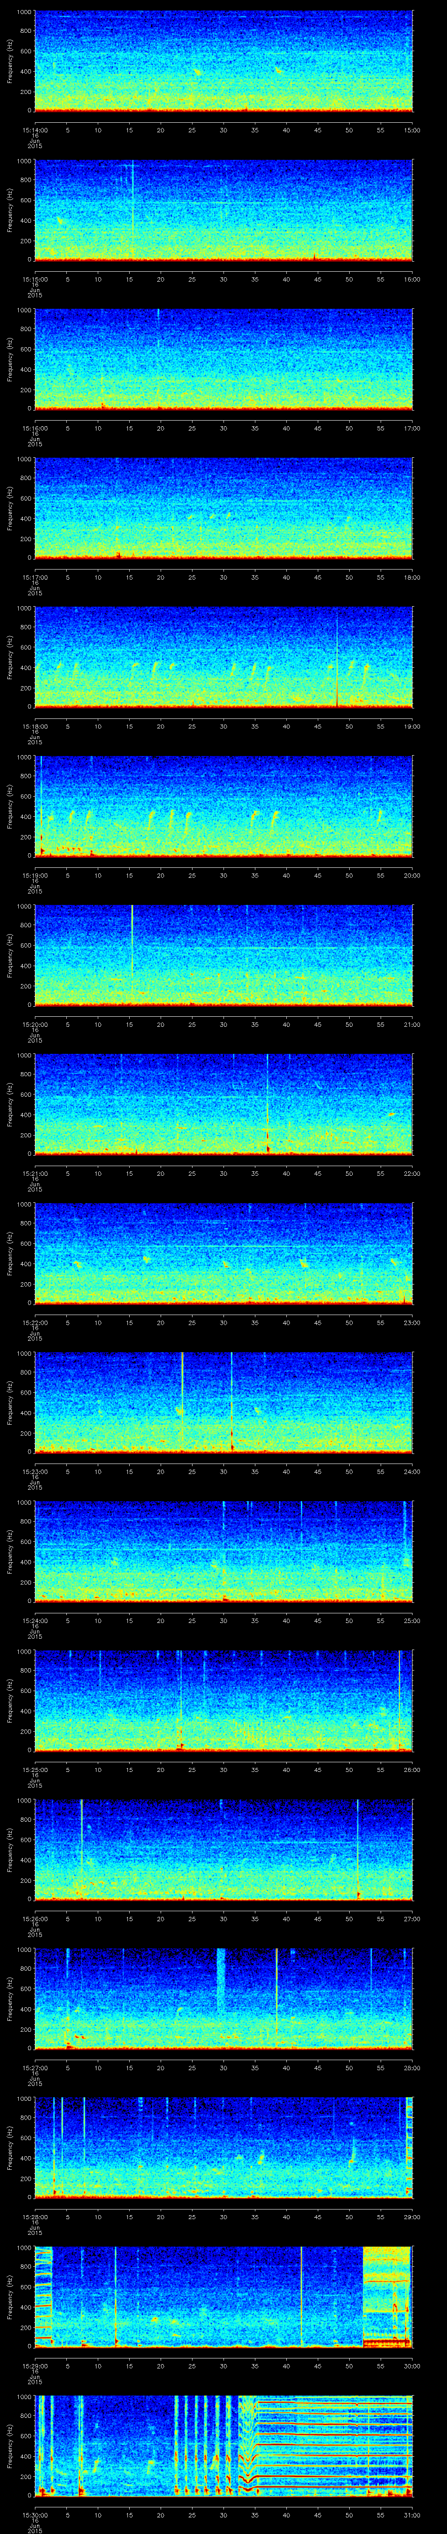
Task: Click the 15:25:00 start time label
Action: [x=34, y=1770]
